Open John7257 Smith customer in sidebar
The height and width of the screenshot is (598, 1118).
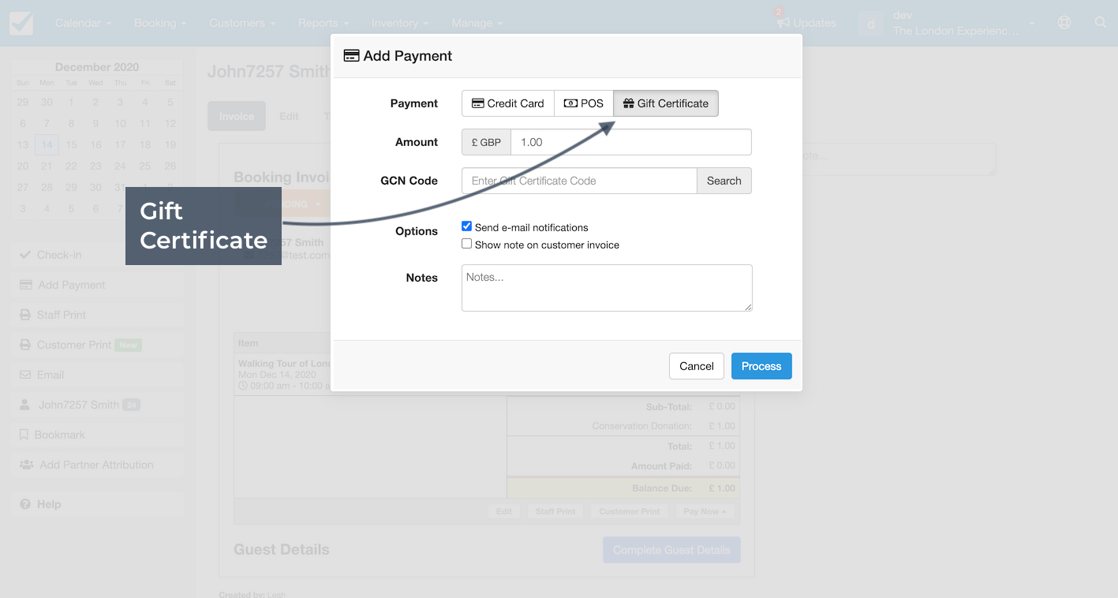97,405
